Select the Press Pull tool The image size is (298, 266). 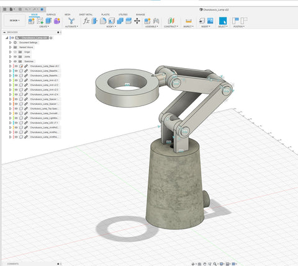coord(94,20)
